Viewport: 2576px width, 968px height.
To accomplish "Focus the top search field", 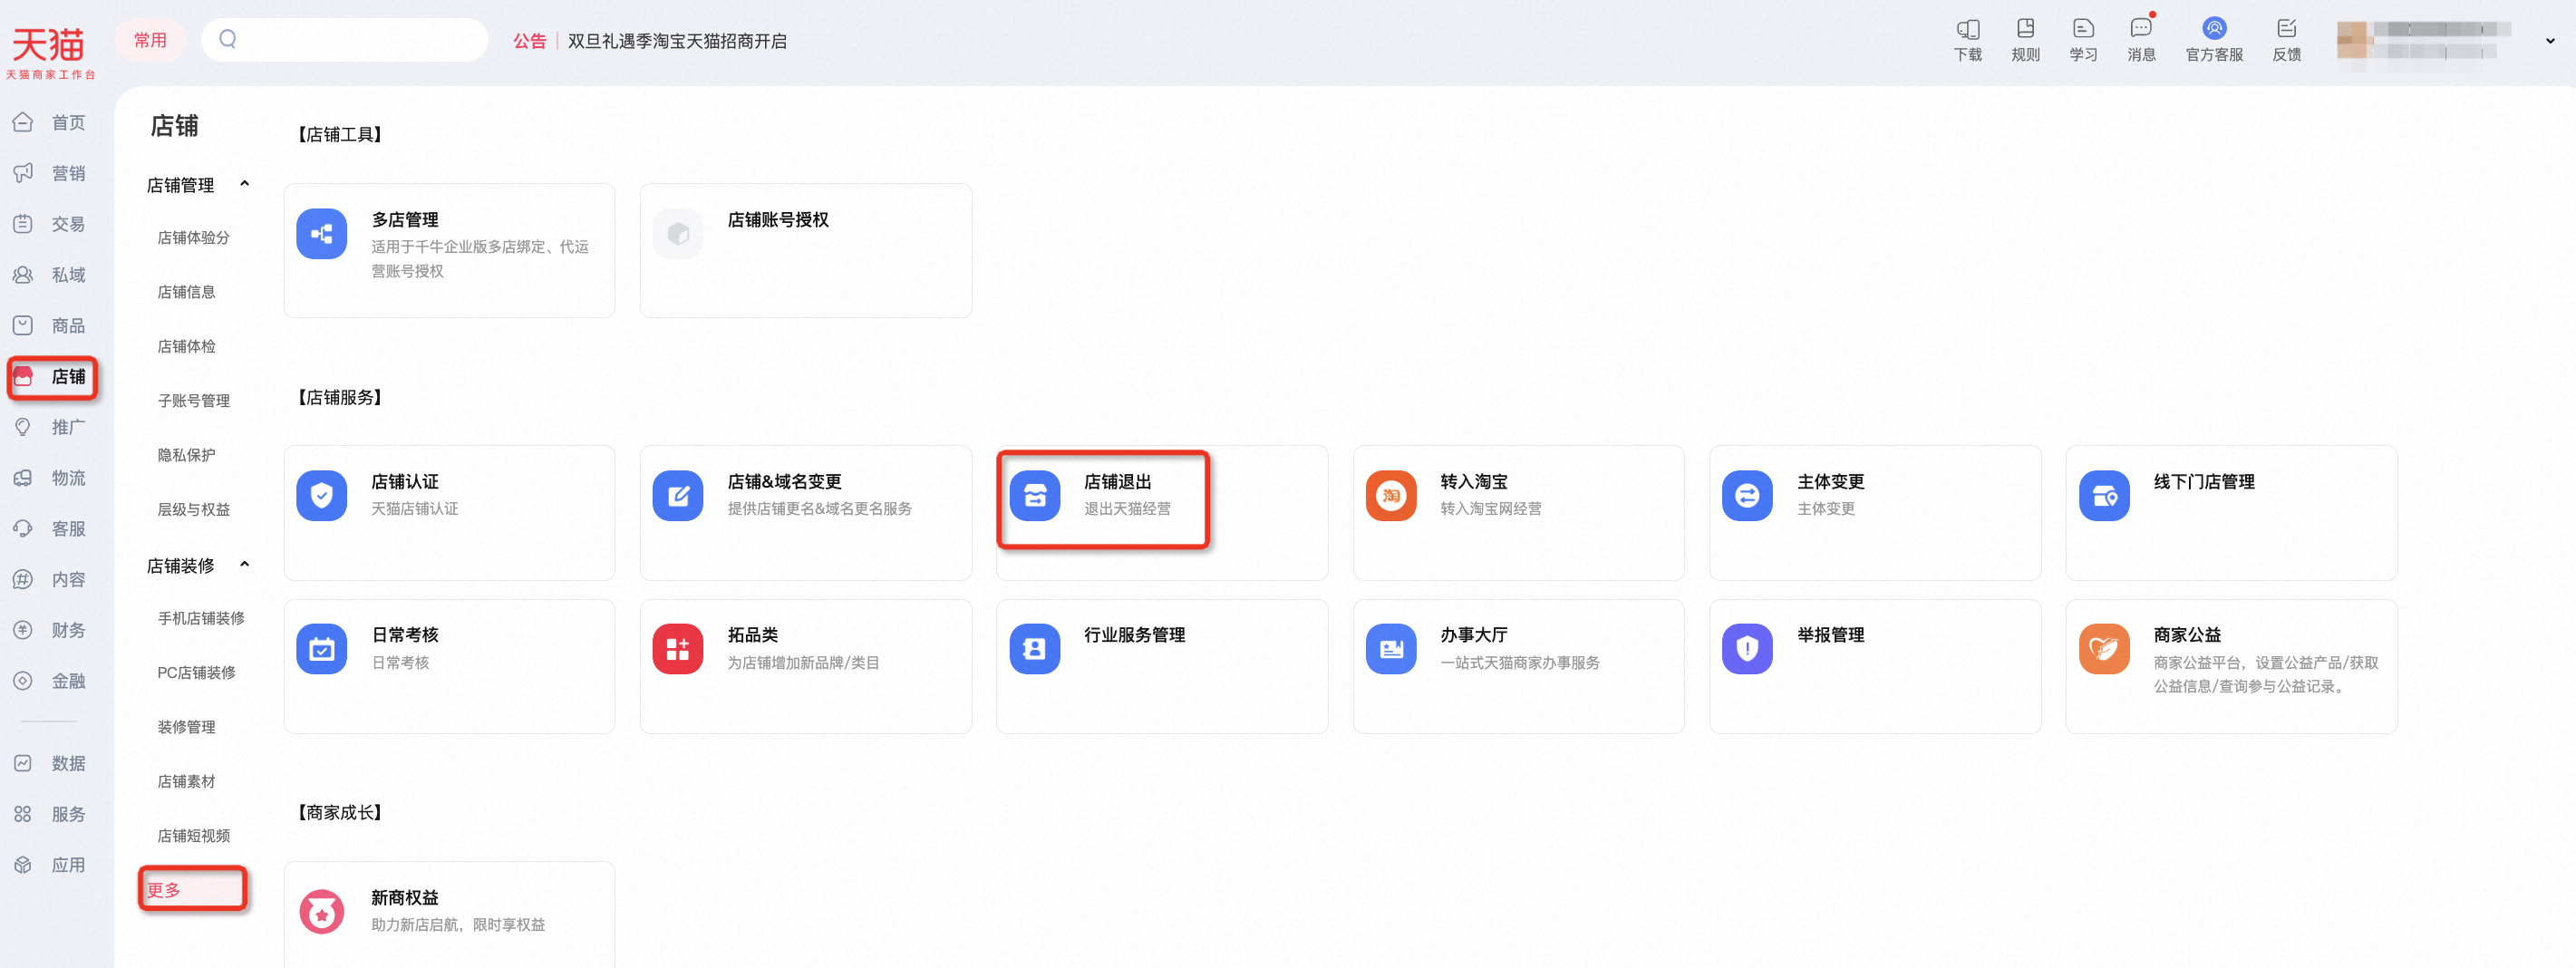I will coord(345,40).
